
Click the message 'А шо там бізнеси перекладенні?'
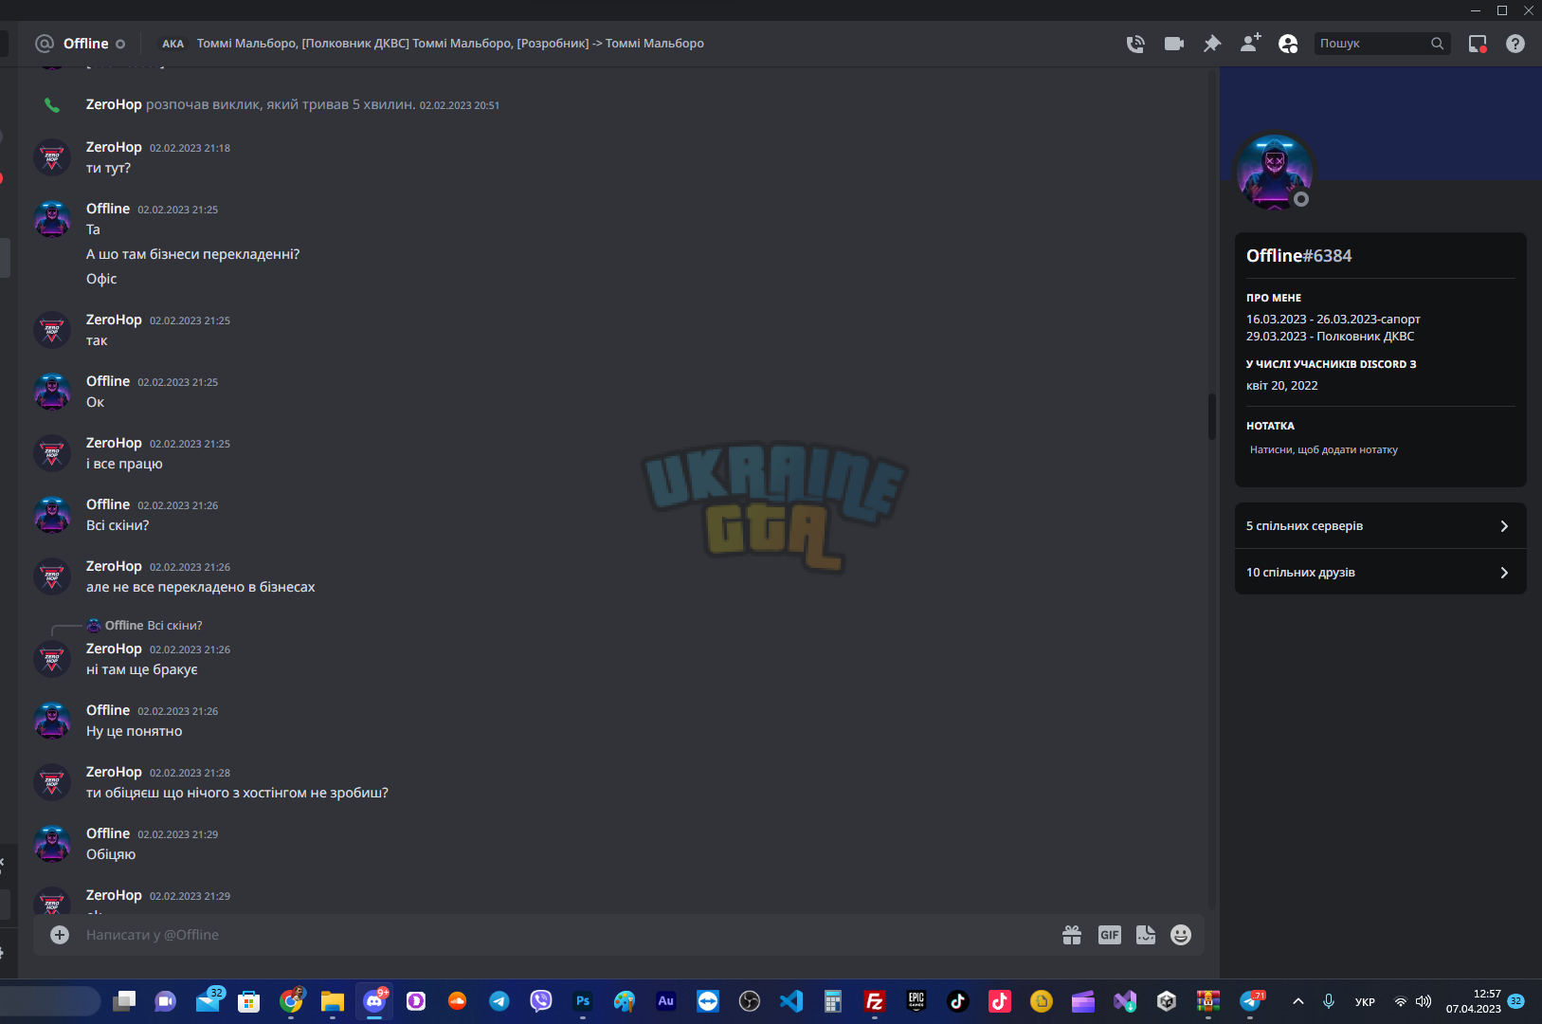(x=192, y=255)
